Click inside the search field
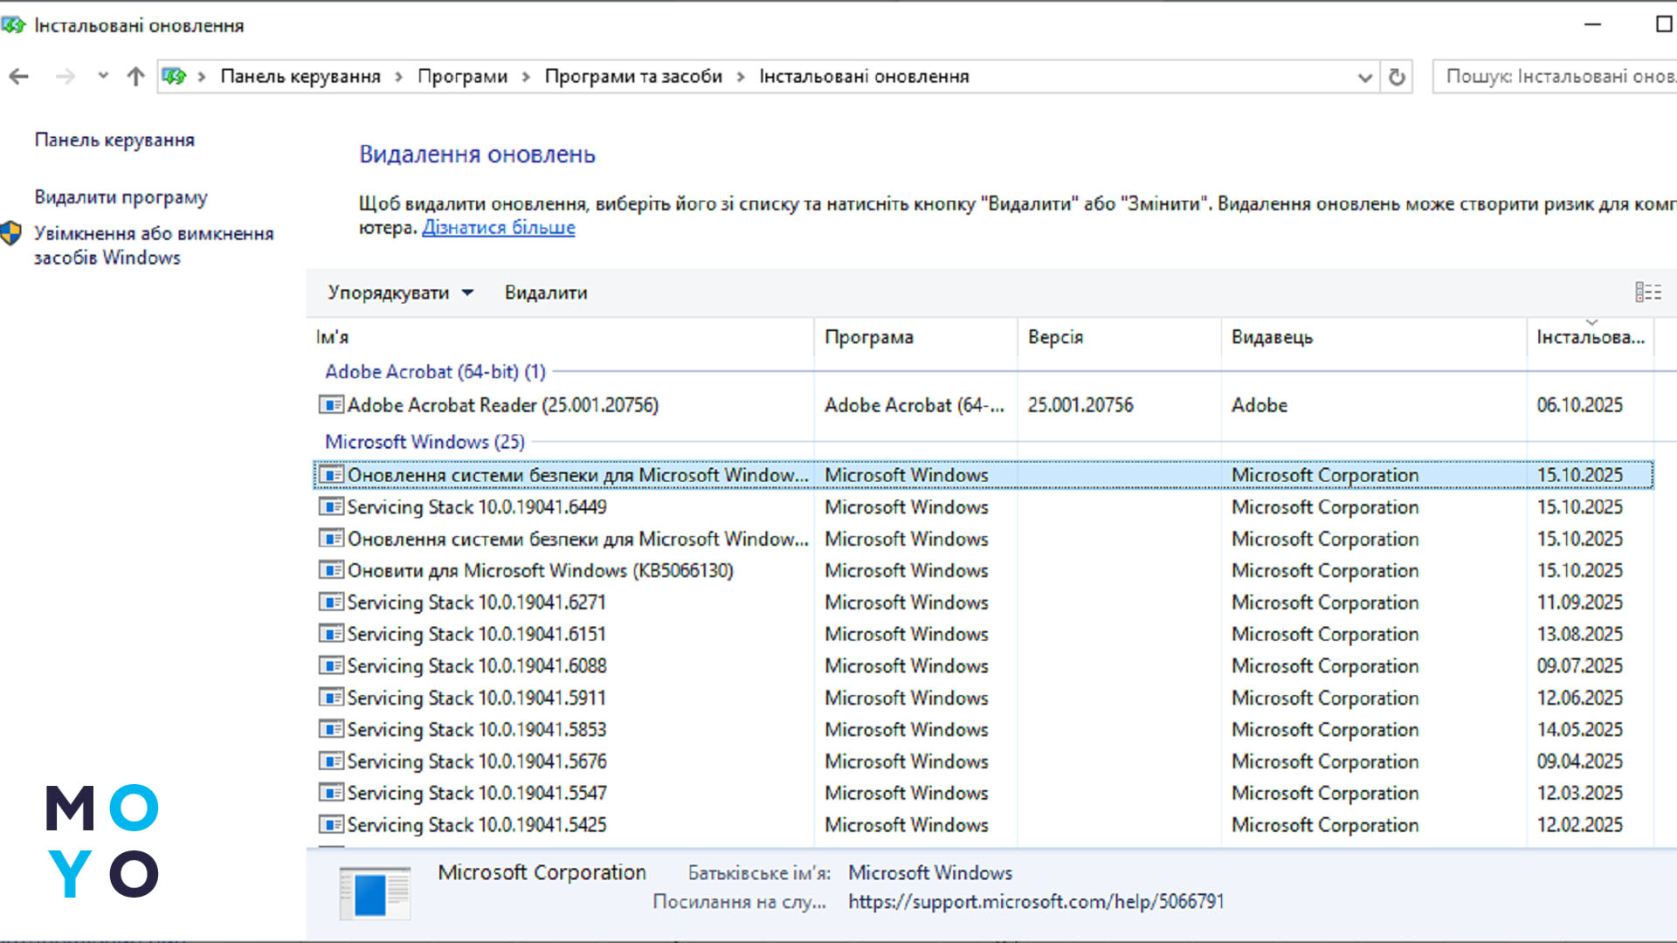This screenshot has width=1677, height=943. [1563, 76]
